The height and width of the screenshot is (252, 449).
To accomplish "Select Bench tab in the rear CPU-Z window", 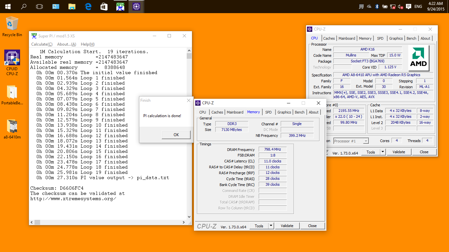I will pos(412,38).
